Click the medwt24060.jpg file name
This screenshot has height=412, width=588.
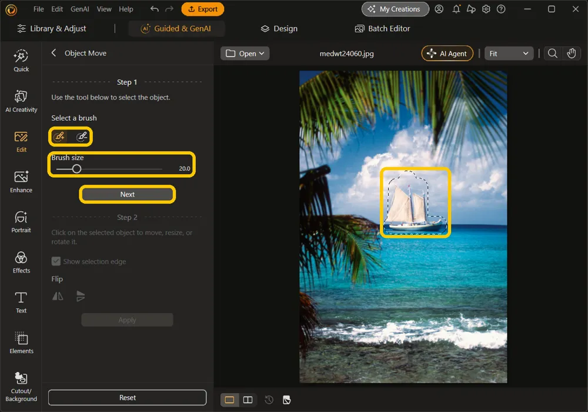346,54
